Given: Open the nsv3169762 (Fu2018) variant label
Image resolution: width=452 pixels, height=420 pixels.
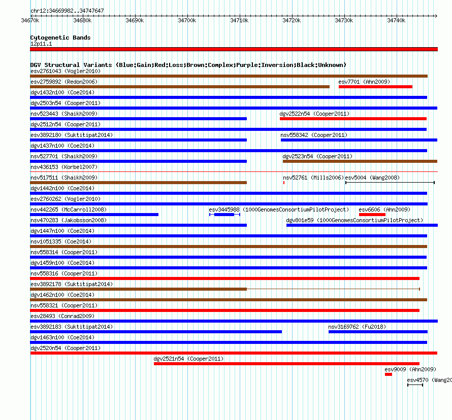Looking at the screenshot, I should tap(357, 327).
